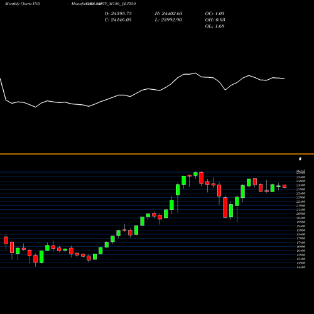Click the open value 'O: 24395.75'
Viewport: 314px width, 314px height.
[118, 14]
